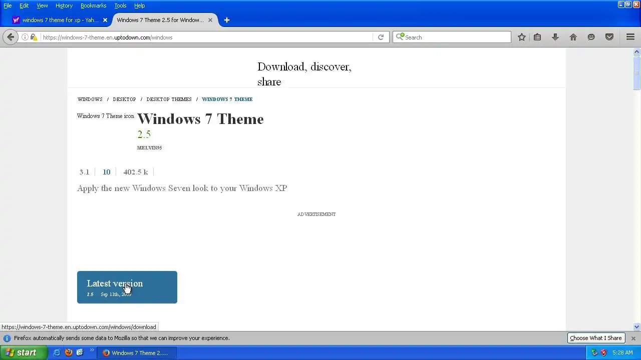This screenshot has width=641, height=360.
Task: Click the 3.1 rating value
Action: tap(84, 172)
